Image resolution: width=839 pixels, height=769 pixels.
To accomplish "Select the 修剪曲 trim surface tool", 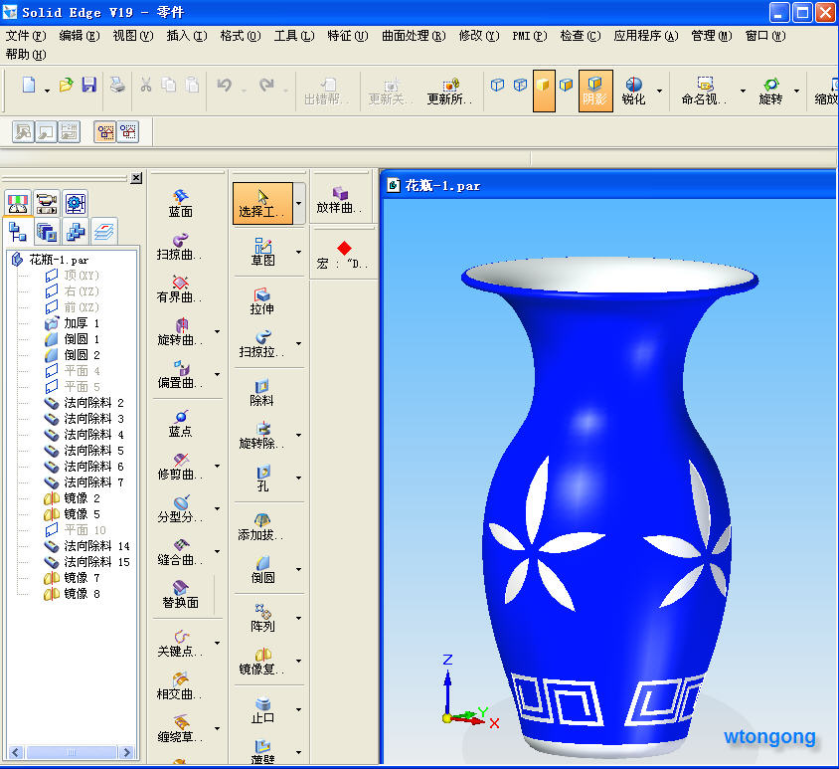I will click(x=180, y=467).
